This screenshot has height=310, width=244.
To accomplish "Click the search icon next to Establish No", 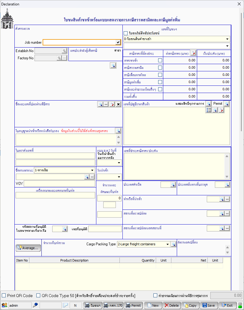I will pos(64,51).
